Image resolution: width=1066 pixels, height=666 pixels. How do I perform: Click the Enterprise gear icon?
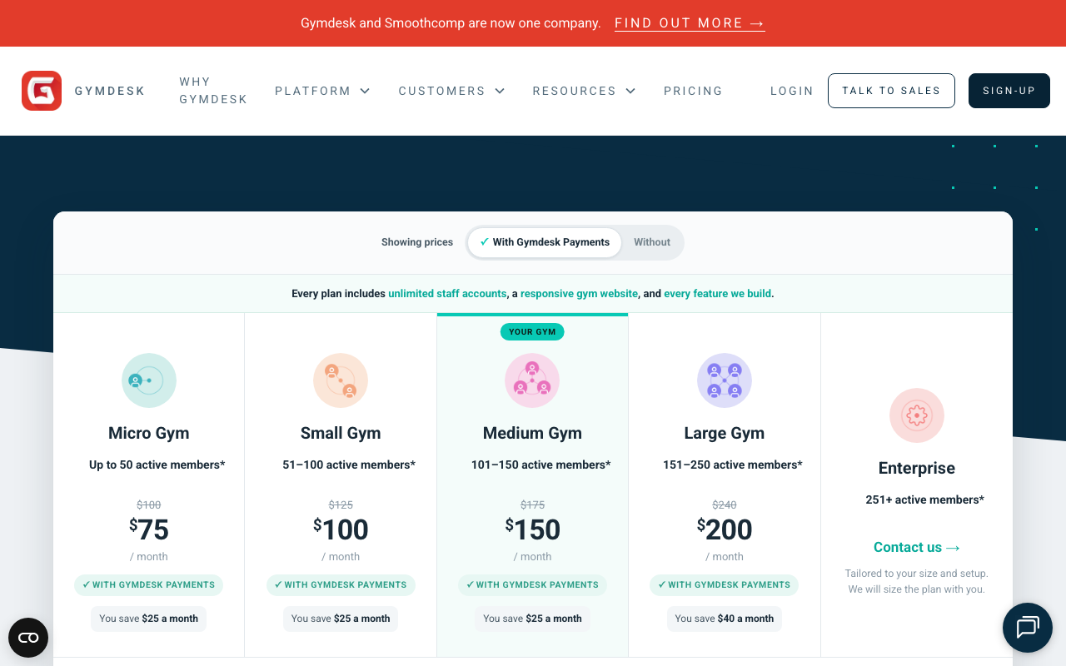tap(917, 415)
